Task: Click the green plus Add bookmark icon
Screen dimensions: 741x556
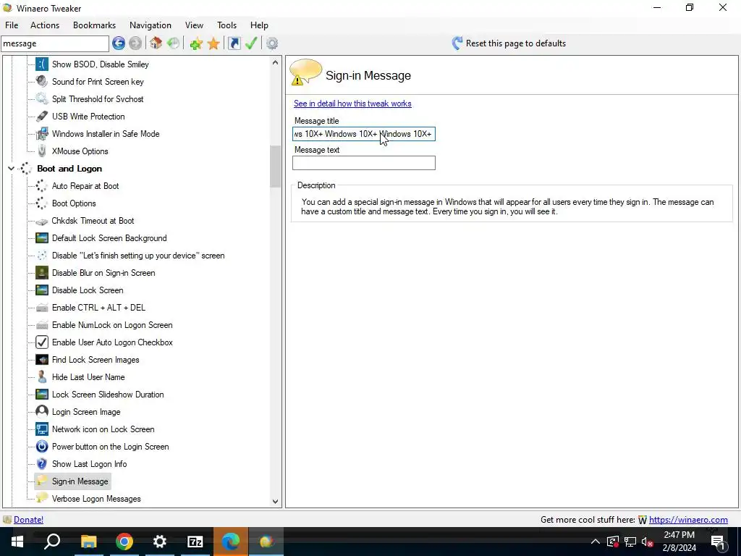Action: tap(195, 43)
